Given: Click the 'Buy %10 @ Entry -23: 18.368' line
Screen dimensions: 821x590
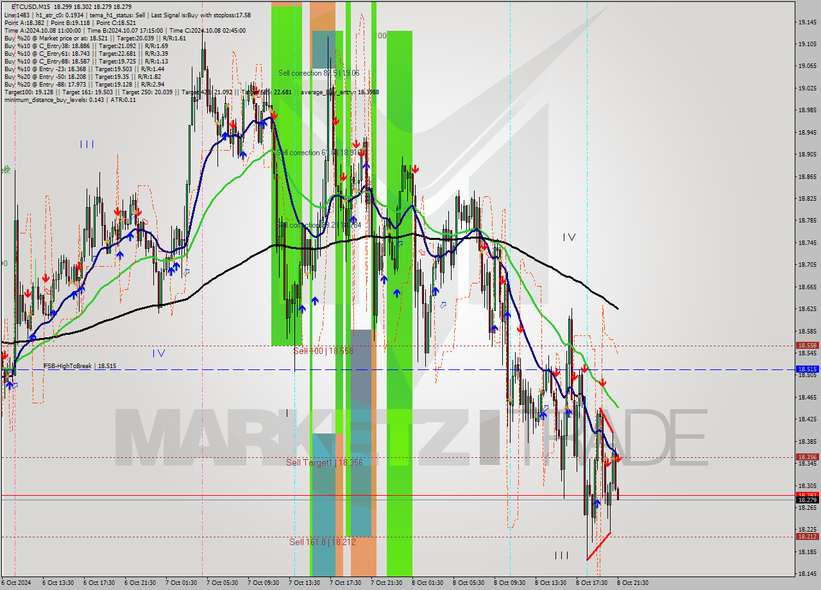Looking at the screenshot, I should [x=84, y=69].
